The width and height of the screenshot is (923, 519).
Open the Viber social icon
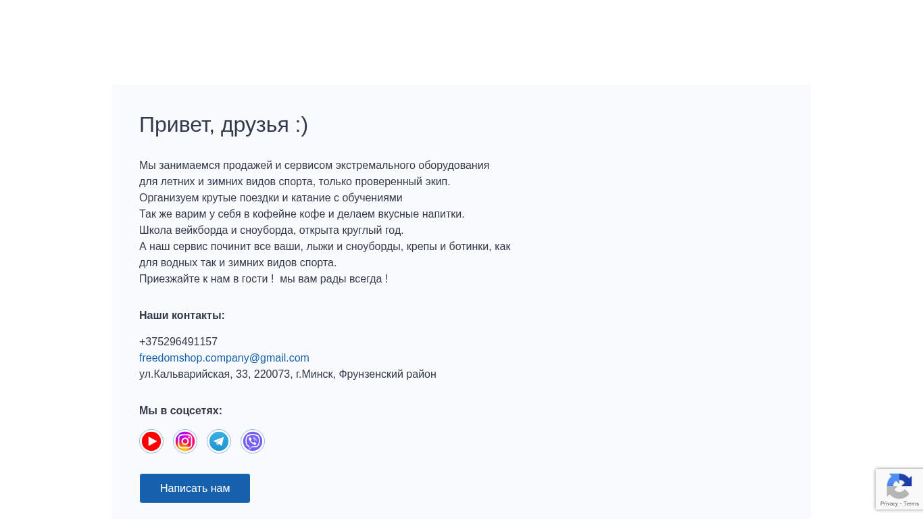(x=253, y=441)
